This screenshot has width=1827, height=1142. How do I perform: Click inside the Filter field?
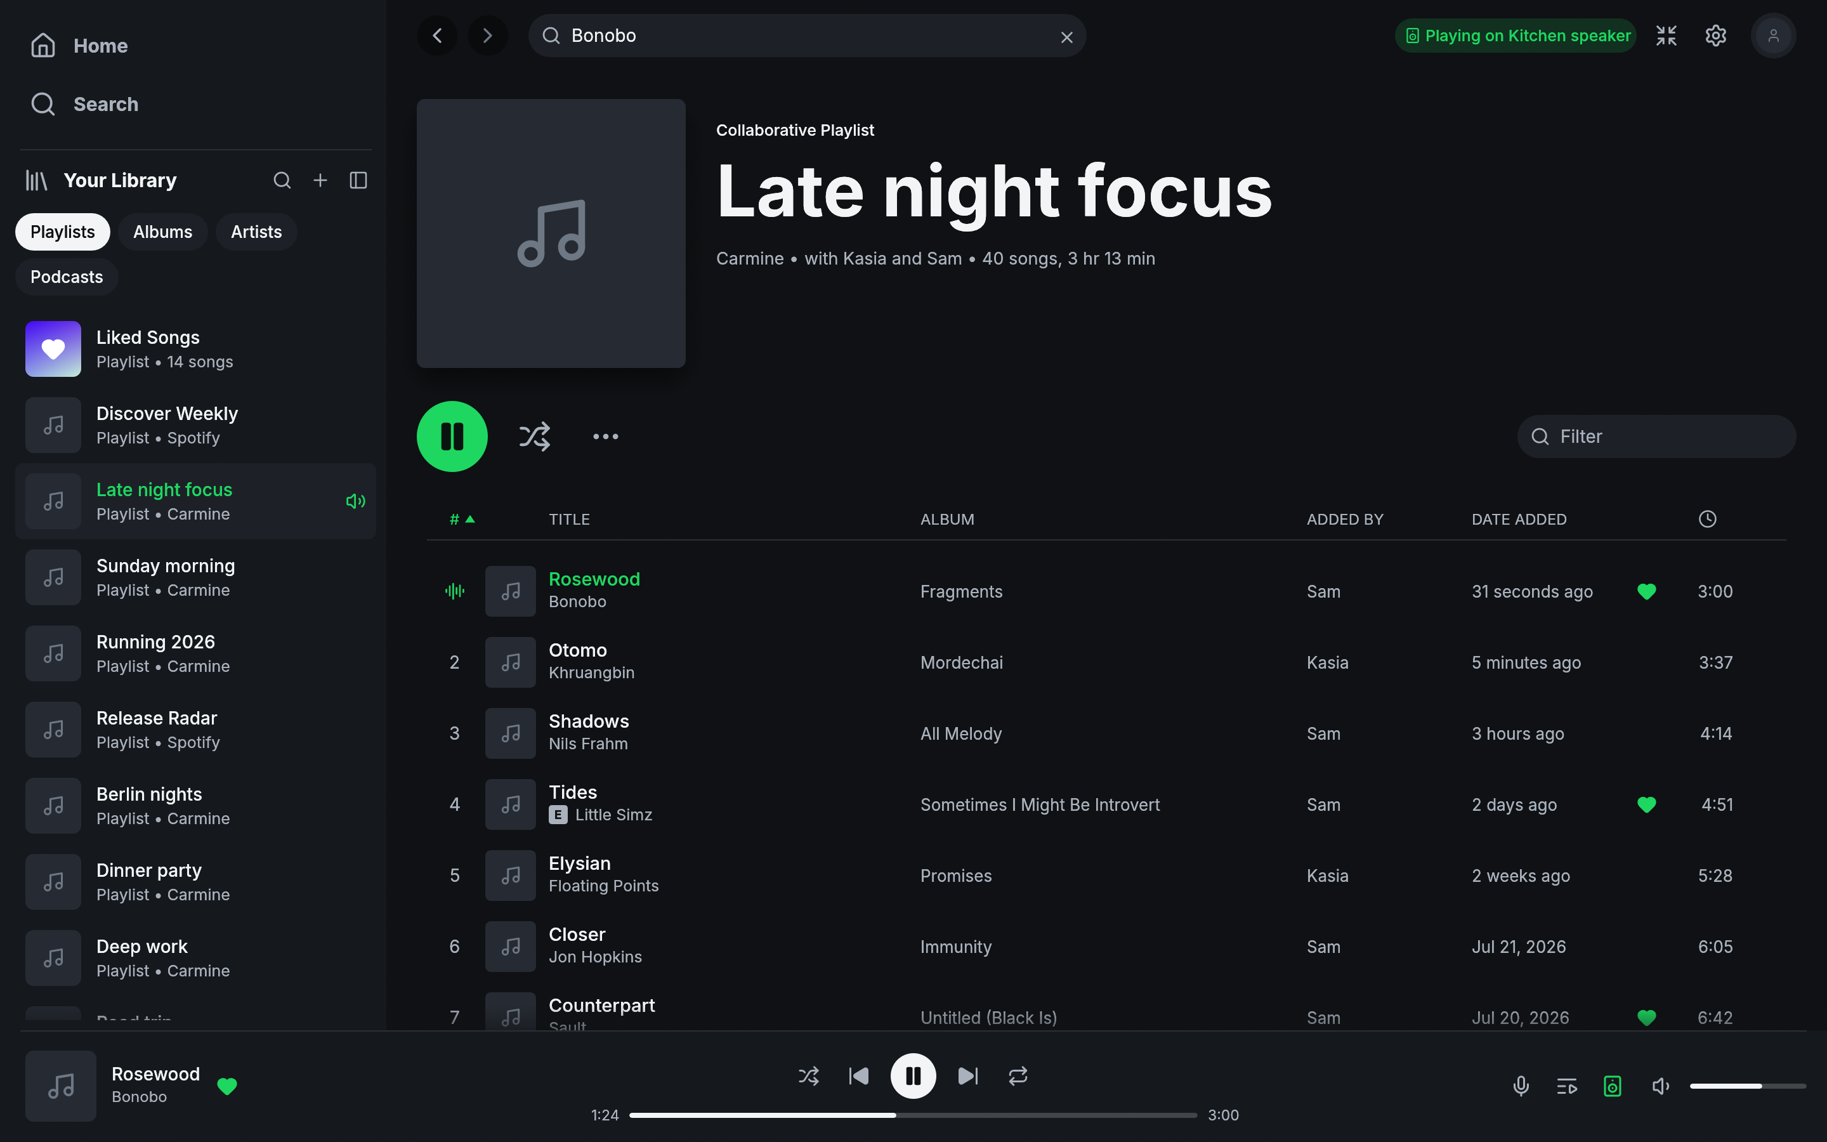tap(1656, 436)
